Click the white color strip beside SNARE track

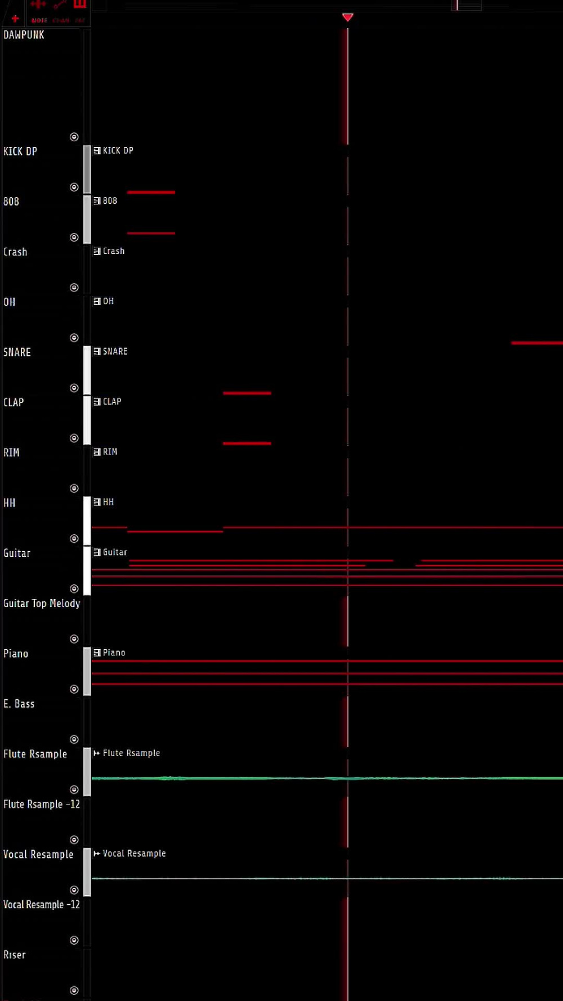[87, 370]
